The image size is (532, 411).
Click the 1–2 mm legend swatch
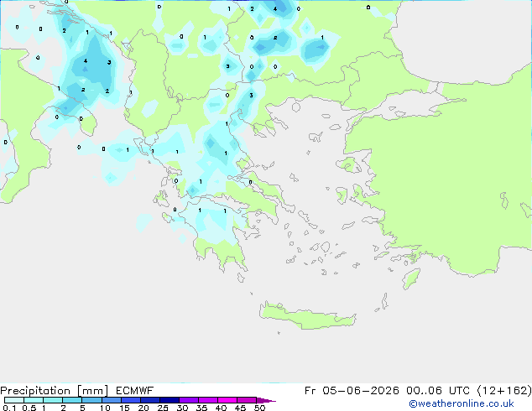[x=53, y=400]
